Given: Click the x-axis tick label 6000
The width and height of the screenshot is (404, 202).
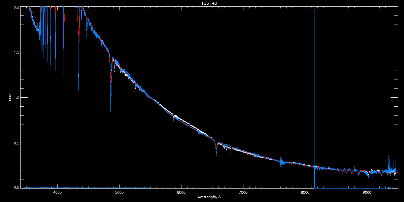Looking at the screenshot, I should pyautogui.click(x=181, y=193).
